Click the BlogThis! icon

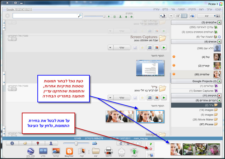pos(69,152)
